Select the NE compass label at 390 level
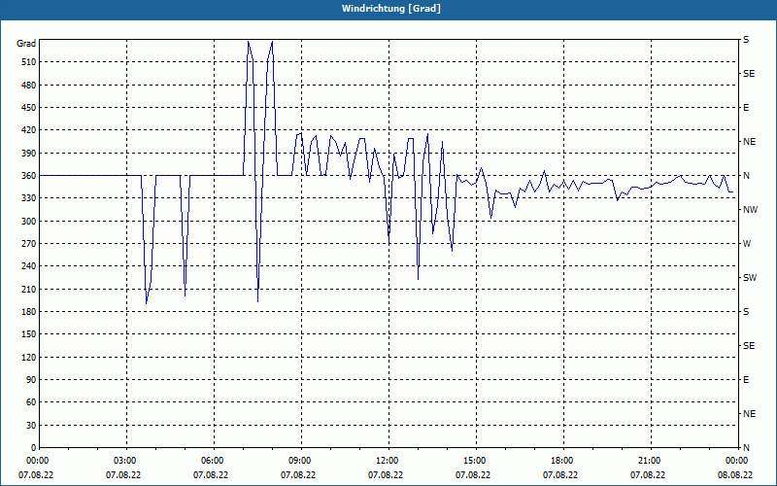 click(749, 142)
